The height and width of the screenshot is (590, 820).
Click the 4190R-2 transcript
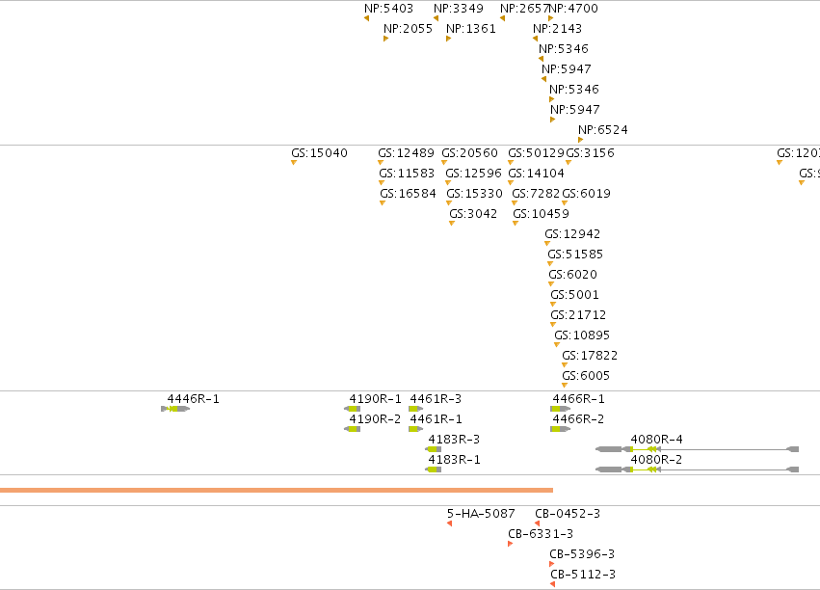[x=352, y=429]
